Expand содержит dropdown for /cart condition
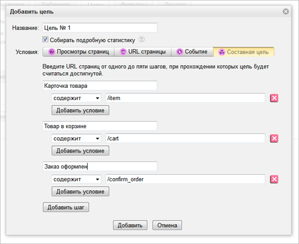 click(76, 138)
